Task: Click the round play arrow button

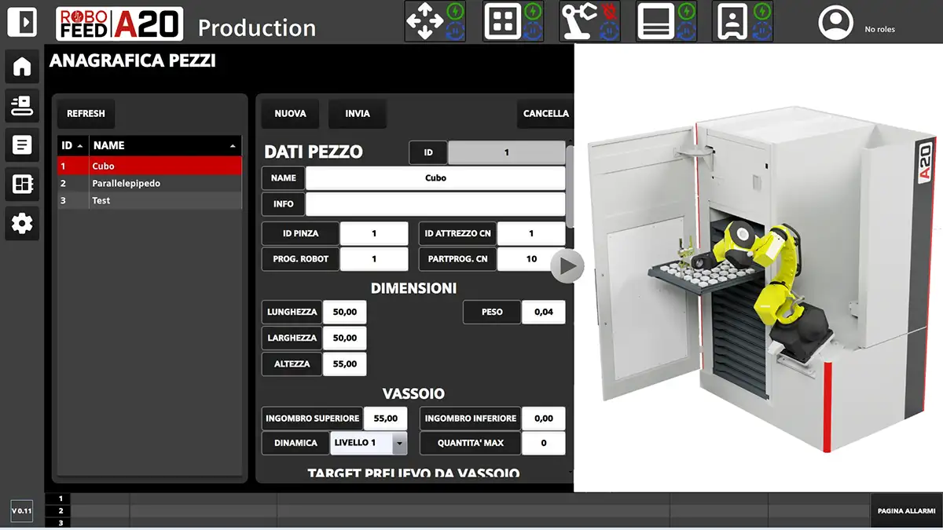Action: pos(567,267)
